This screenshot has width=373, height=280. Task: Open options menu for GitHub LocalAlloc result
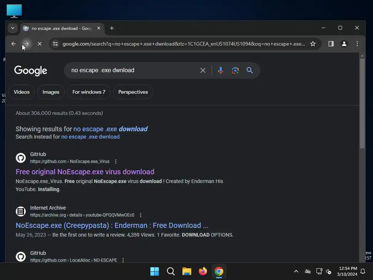point(123,260)
